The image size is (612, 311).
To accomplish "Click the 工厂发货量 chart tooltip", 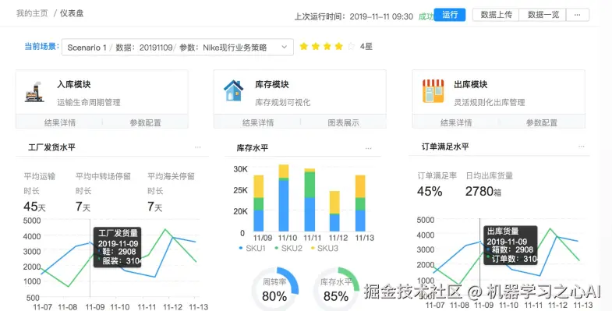I will pos(118,247).
